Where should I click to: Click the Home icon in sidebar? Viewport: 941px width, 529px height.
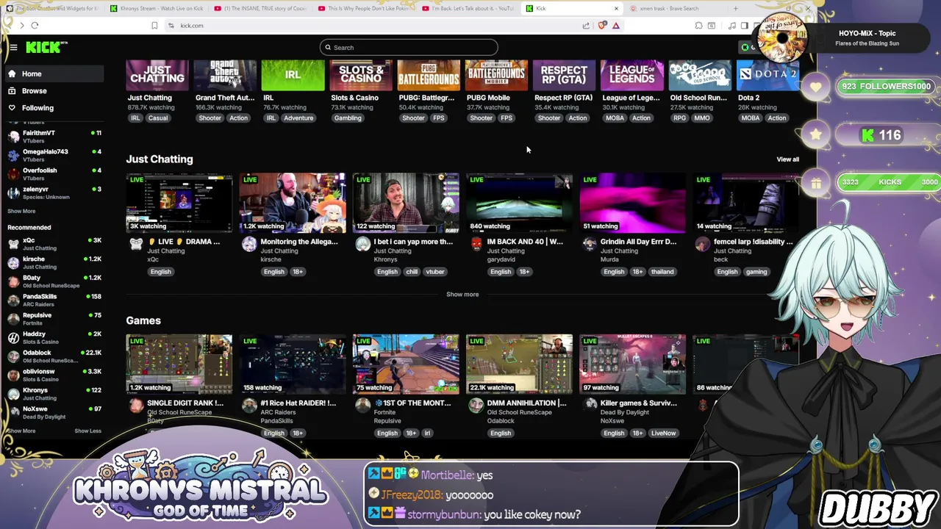[x=12, y=73]
